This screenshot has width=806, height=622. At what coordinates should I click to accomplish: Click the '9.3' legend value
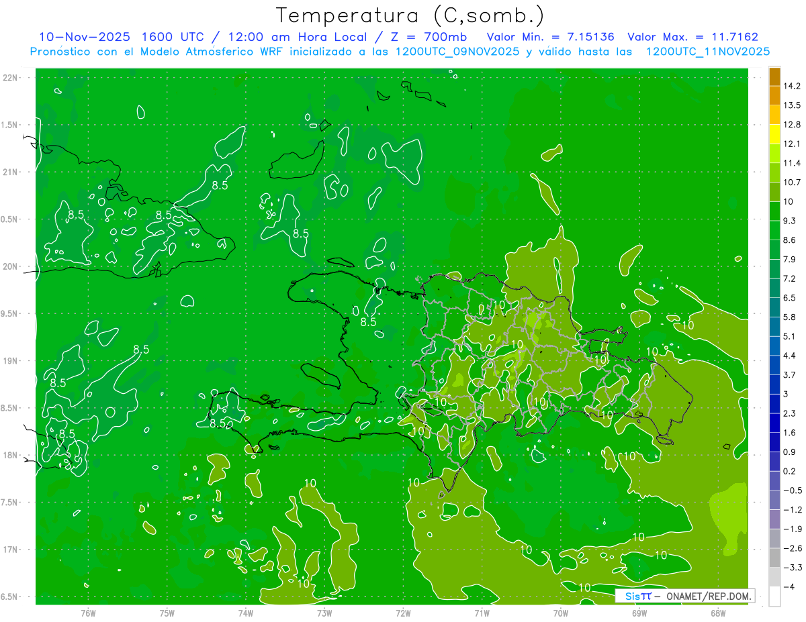(x=789, y=221)
